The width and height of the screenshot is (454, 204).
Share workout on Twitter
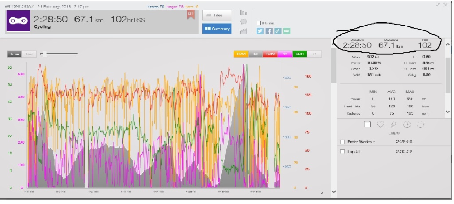260,31
